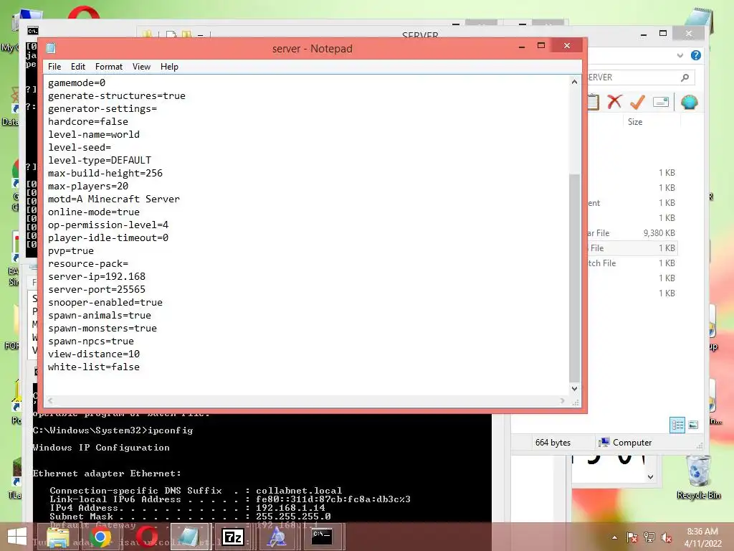The width and height of the screenshot is (734, 551).
Task: Open the Help menu in Notepad
Action: (169, 67)
